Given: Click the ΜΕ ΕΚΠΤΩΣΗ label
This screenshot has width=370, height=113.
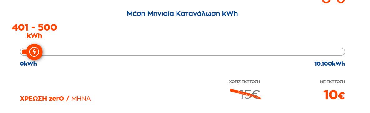Looking at the screenshot, I should click(x=332, y=82).
